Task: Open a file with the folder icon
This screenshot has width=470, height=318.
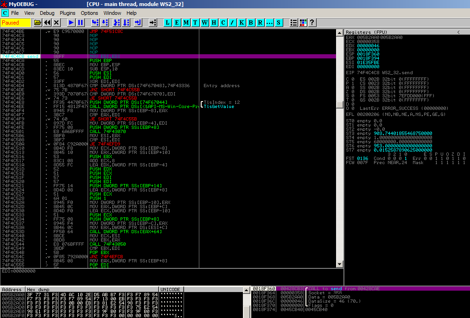Action: 38,22
